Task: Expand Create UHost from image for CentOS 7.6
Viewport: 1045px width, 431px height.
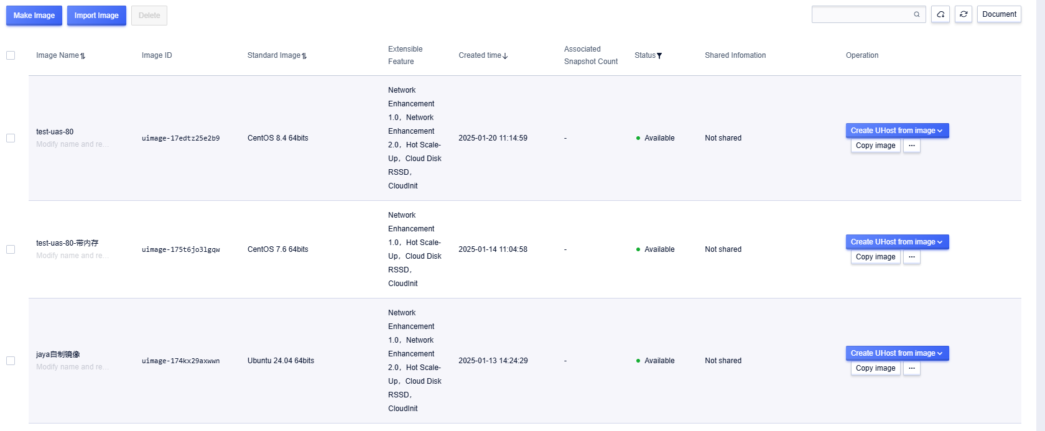Action: [897, 242]
